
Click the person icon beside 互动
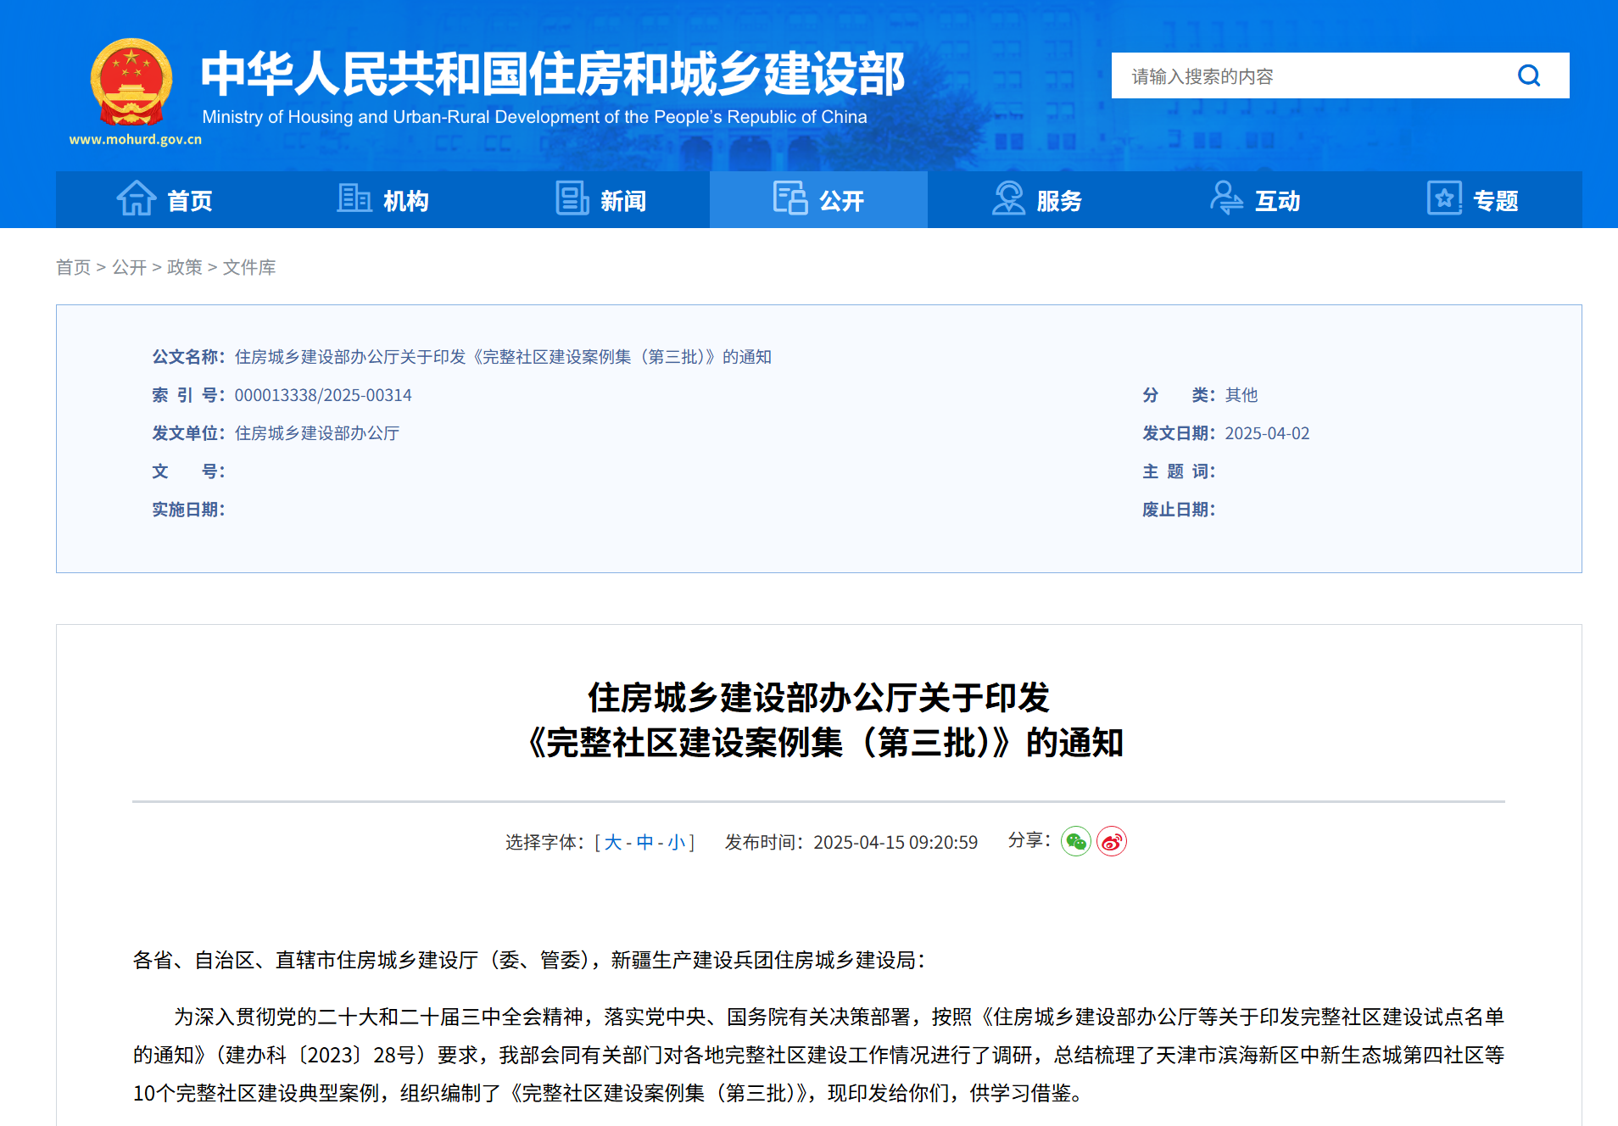pos(1226,198)
